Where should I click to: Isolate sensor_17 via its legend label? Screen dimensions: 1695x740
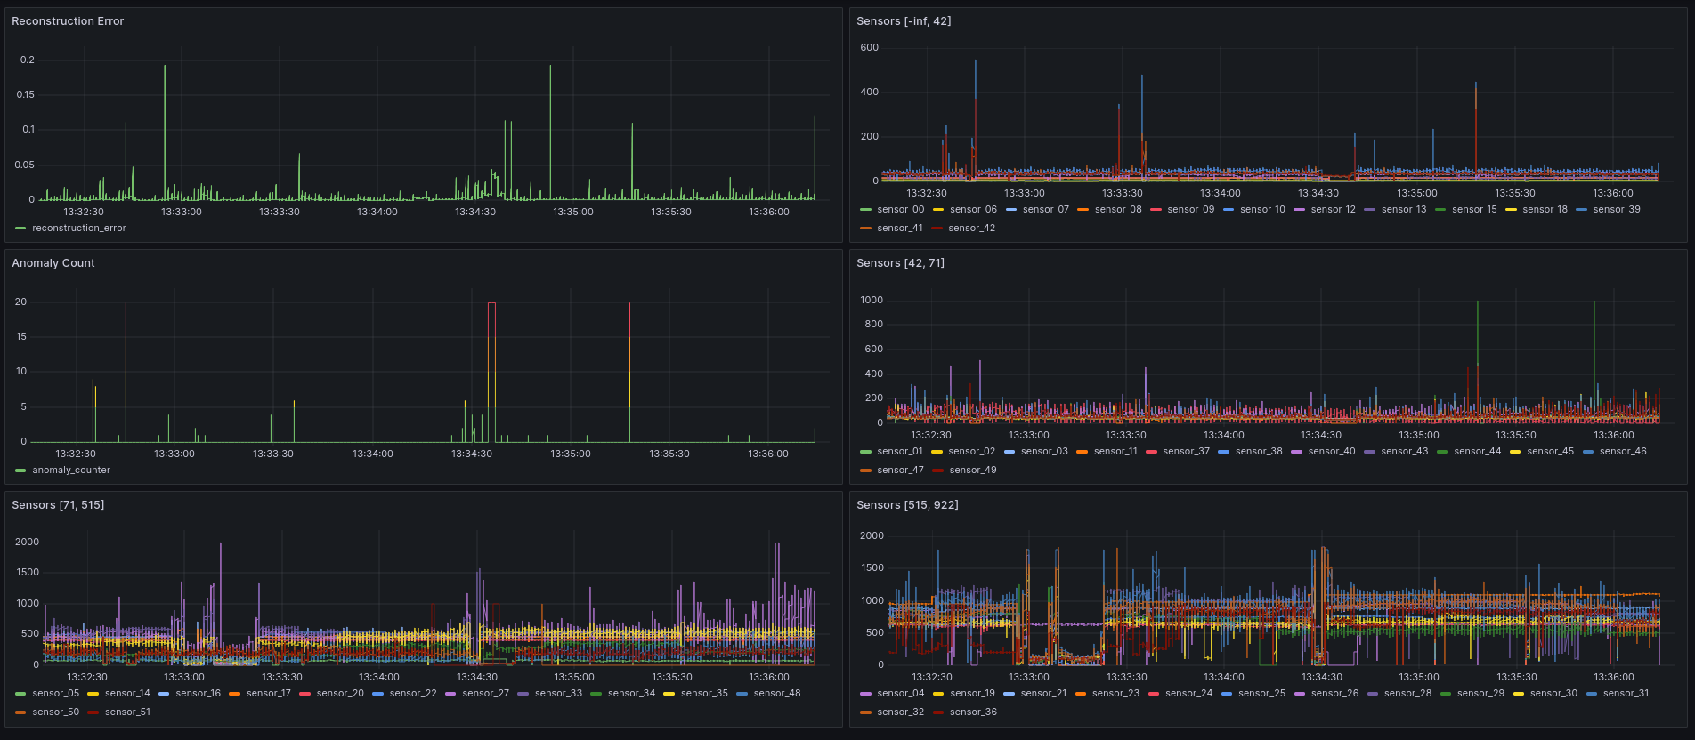coord(269,694)
